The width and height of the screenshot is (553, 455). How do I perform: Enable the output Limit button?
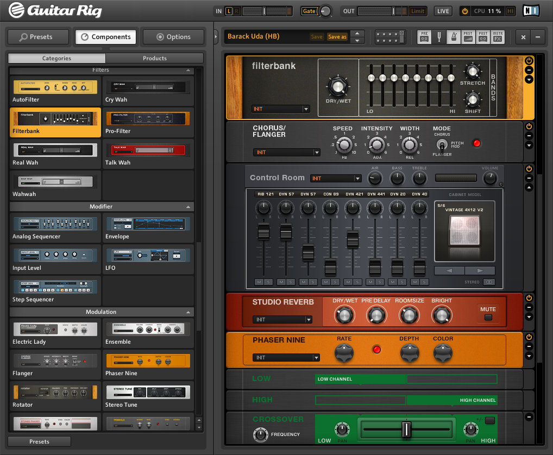click(x=418, y=11)
